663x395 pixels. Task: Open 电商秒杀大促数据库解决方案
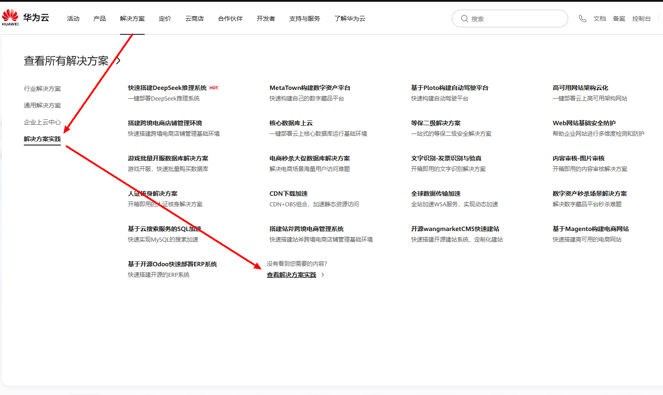[310, 158]
